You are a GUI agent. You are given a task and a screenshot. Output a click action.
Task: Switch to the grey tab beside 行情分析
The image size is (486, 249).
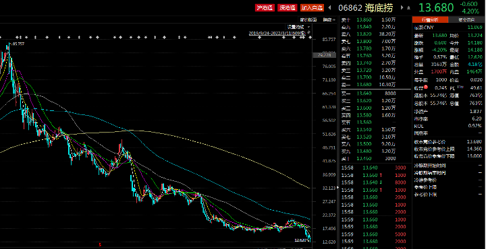pyautogui.click(x=467, y=20)
